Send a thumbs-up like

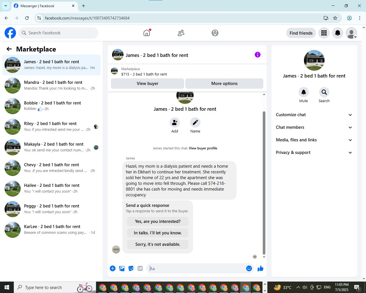coord(260,268)
